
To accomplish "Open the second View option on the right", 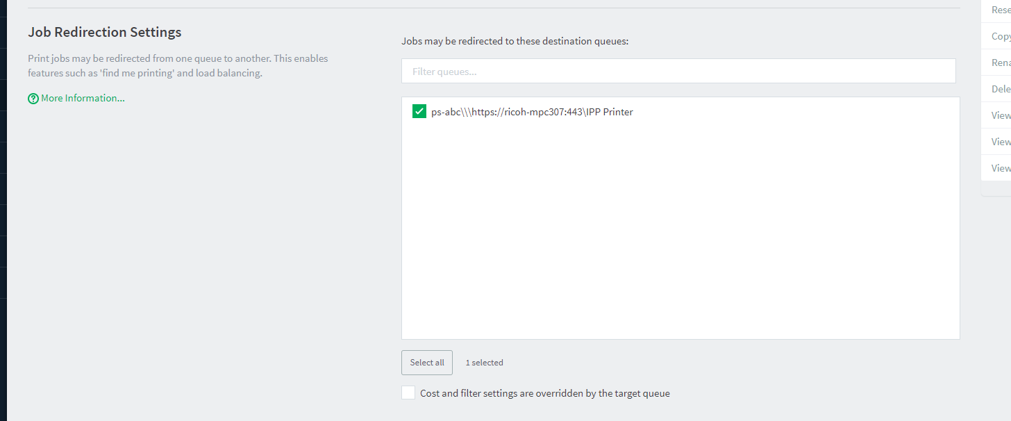I will click(1000, 141).
